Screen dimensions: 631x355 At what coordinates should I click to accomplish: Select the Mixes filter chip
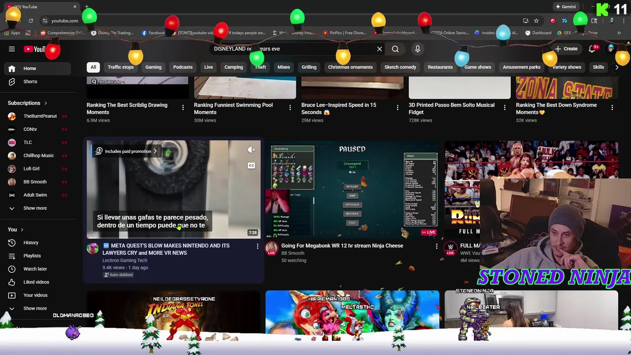coord(283,67)
